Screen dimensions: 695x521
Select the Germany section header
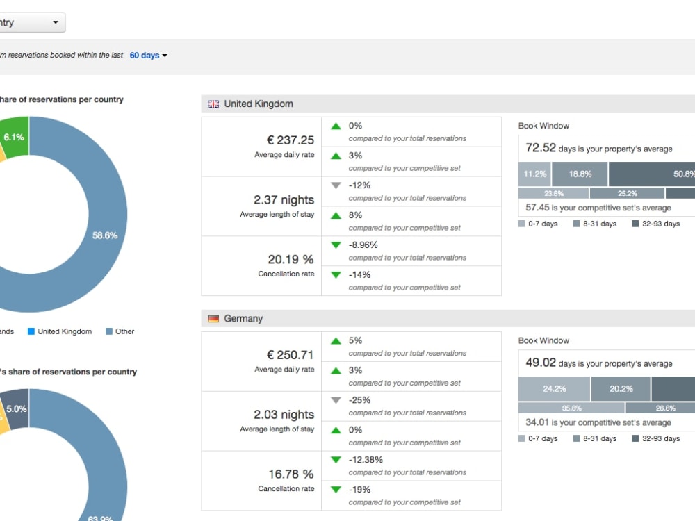tap(448, 319)
